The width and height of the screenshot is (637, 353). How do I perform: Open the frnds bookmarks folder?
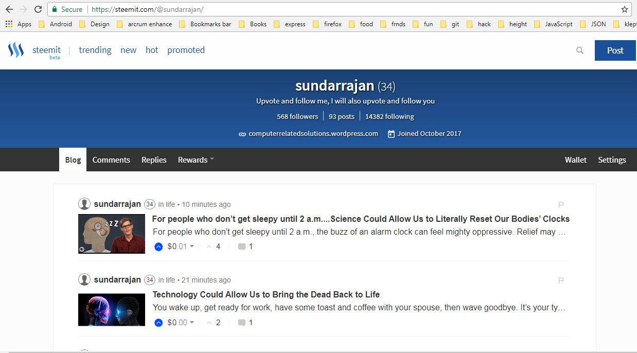click(393, 24)
